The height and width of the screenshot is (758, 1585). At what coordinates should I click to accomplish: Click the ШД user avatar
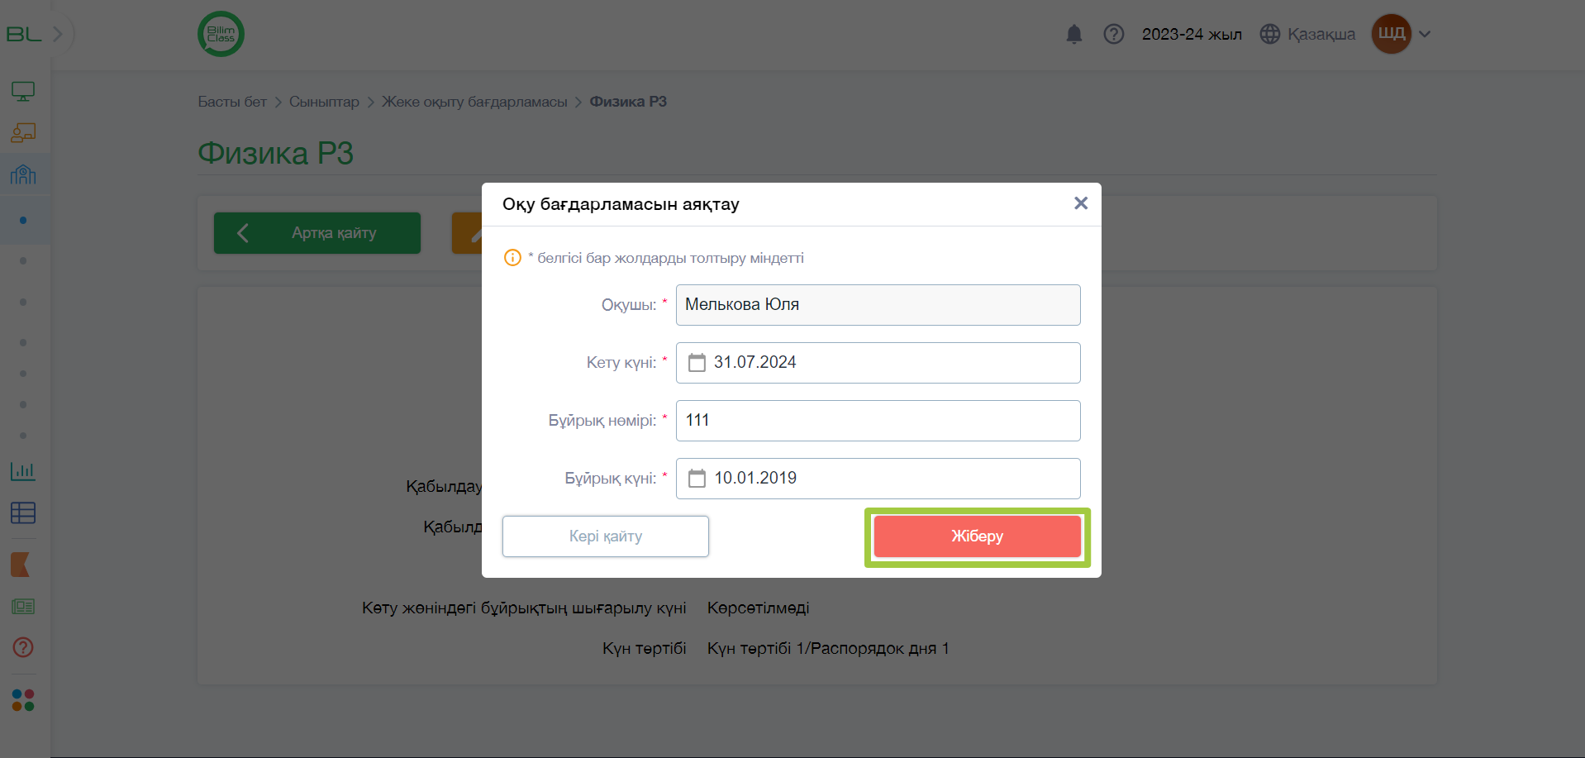click(1392, 34)
